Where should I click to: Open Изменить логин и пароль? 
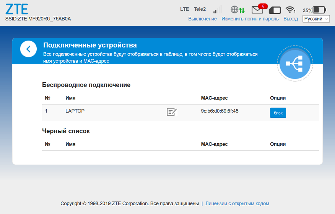point(250,19)
